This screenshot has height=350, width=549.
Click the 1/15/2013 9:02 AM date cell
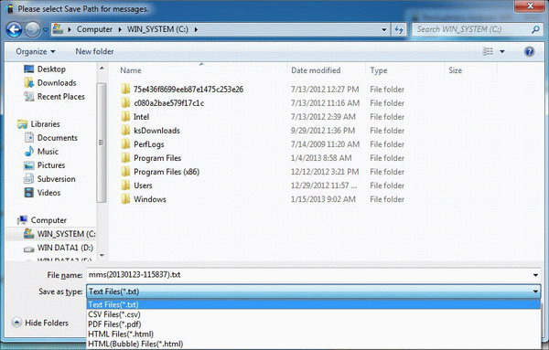point(323,199)
